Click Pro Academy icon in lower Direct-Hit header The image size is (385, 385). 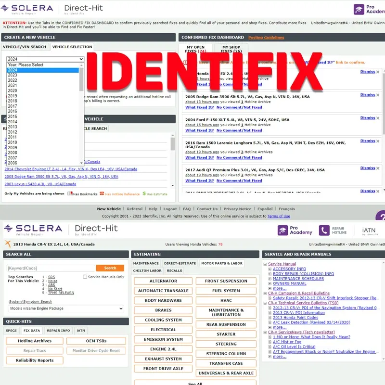point(282,231)
